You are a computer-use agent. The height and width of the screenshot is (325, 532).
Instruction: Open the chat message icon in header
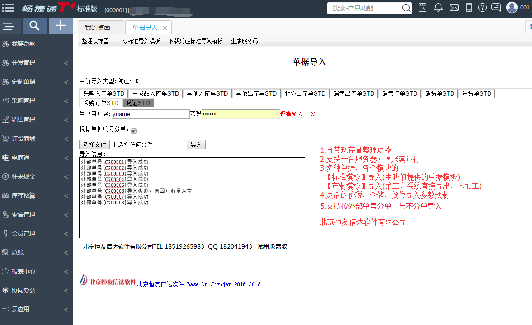(x=496, y=8)
